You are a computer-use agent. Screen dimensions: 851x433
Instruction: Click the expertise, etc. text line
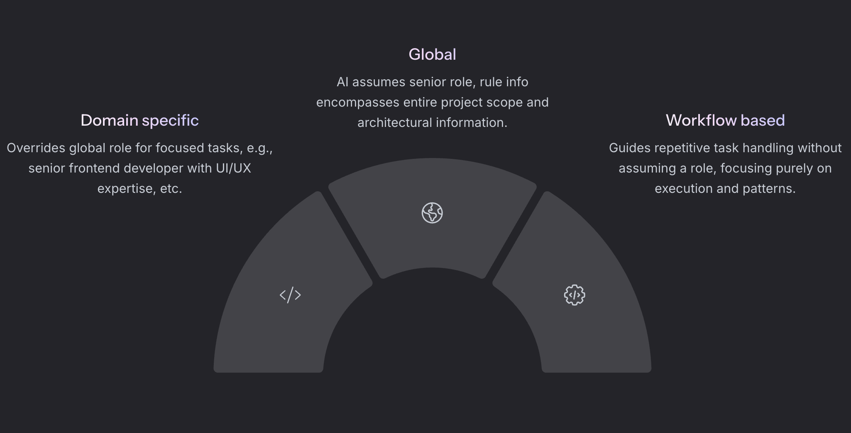click(139, 189)
